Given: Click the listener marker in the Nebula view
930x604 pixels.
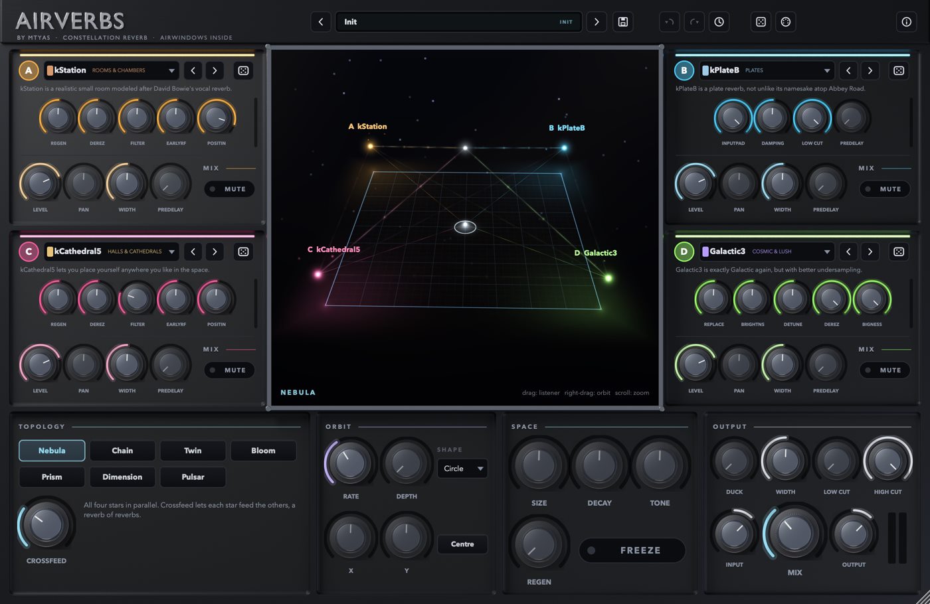Looking at the screenshot, I should (x=465, y=227).
